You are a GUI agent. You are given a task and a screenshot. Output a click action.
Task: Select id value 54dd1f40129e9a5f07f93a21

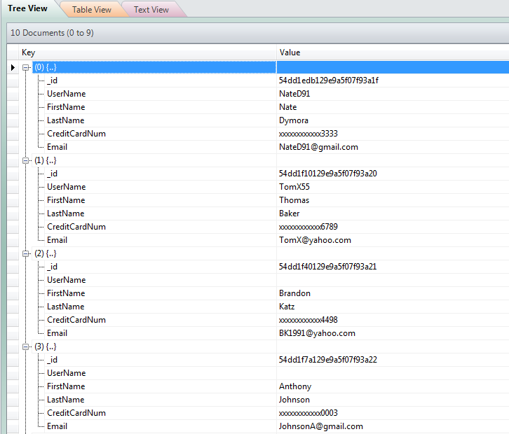[x=327, y=267]
